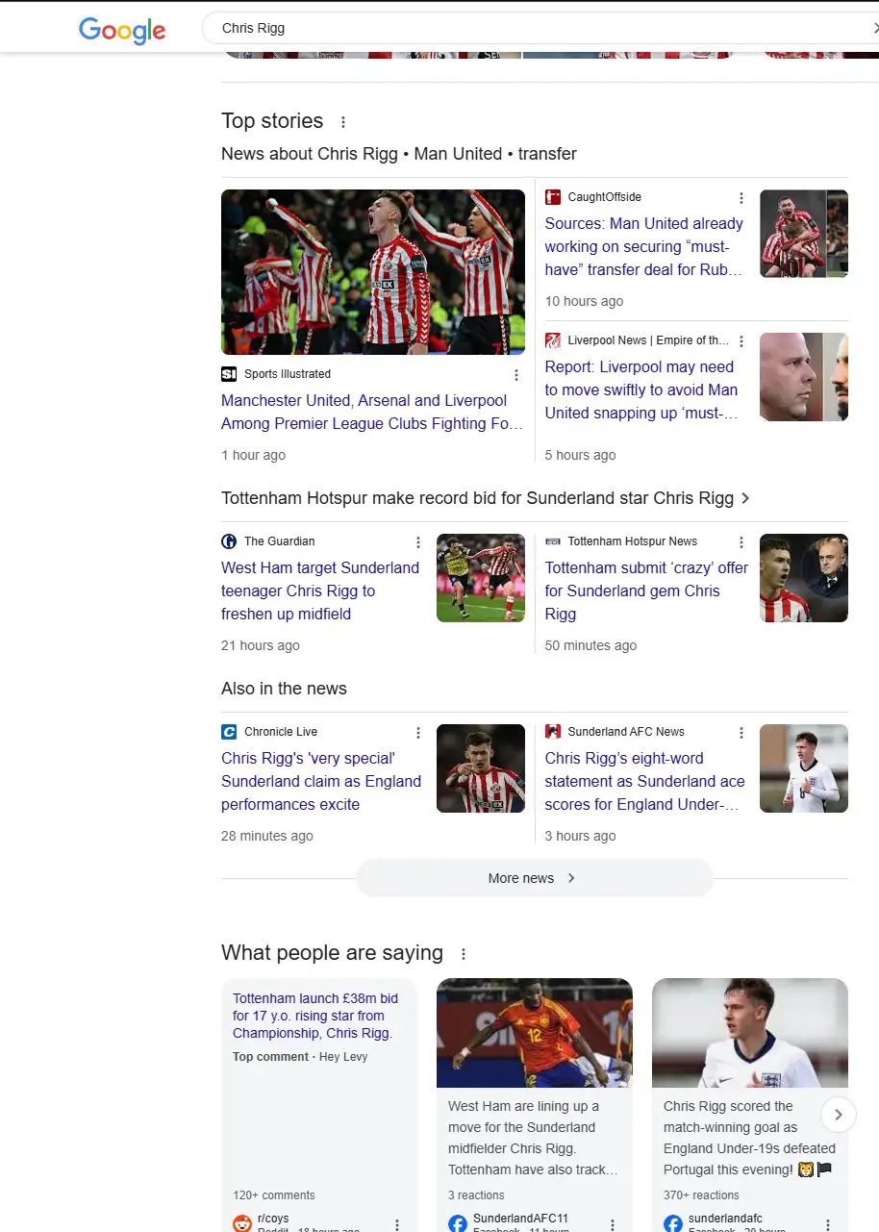Open Reddit post about Tottenham £38m bid

pos(315,1016)
